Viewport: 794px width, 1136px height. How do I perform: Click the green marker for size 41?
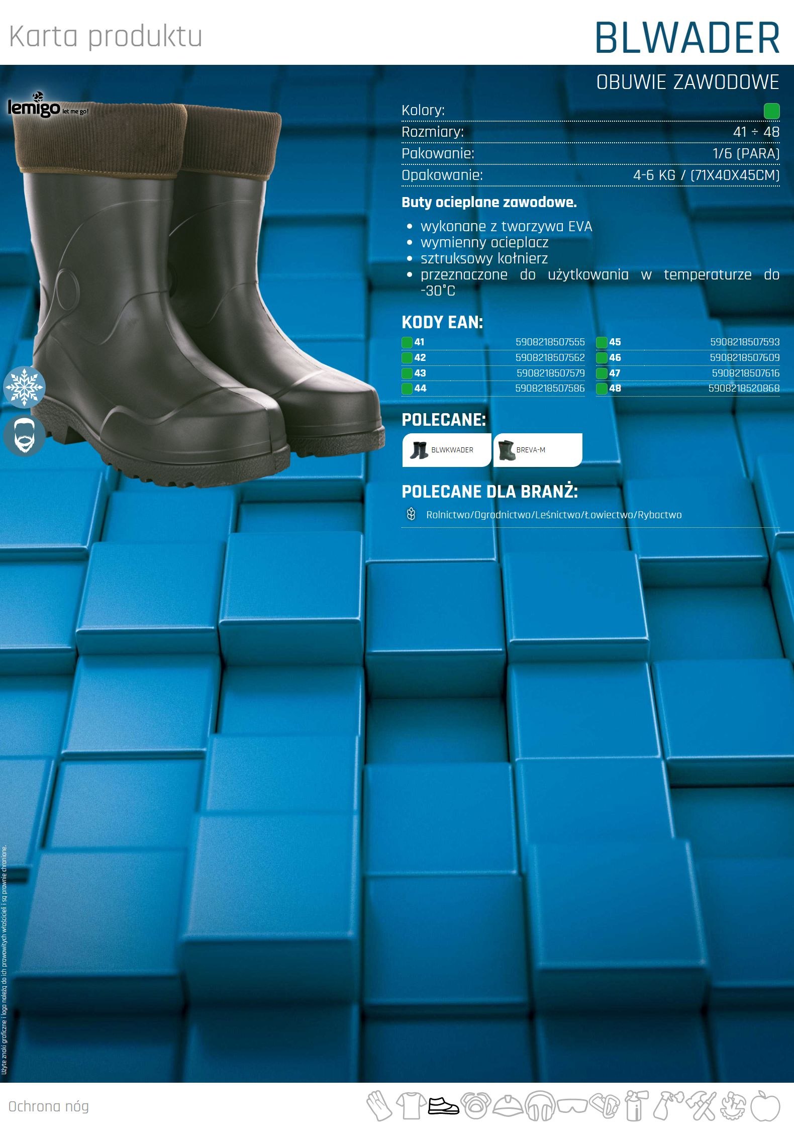click(x=407, y=342)
